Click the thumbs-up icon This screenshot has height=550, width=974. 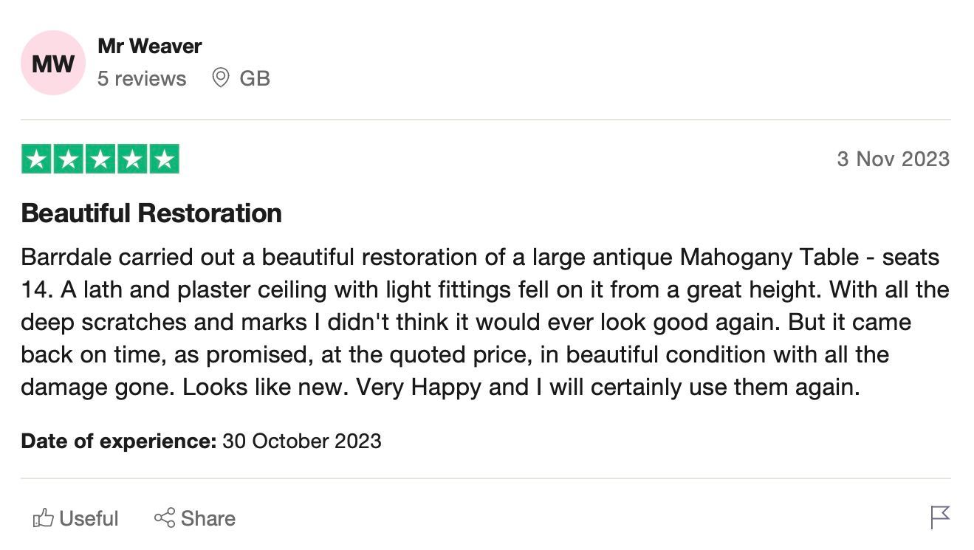click(x=44, y=518)
